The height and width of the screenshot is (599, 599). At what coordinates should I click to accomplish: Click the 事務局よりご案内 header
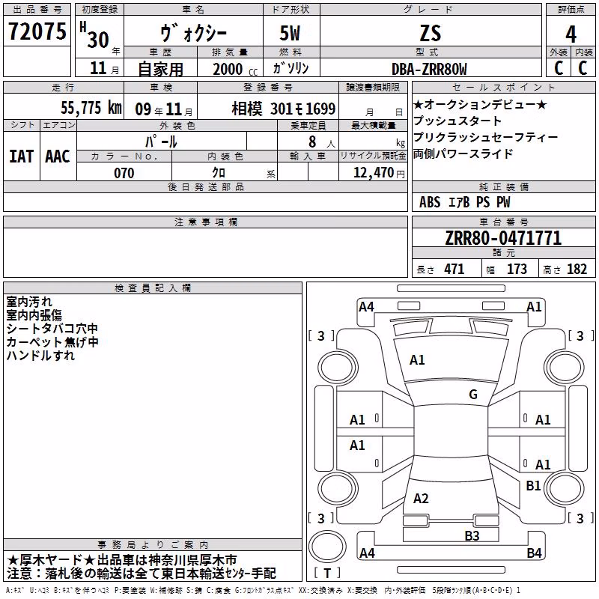point(153,545)
